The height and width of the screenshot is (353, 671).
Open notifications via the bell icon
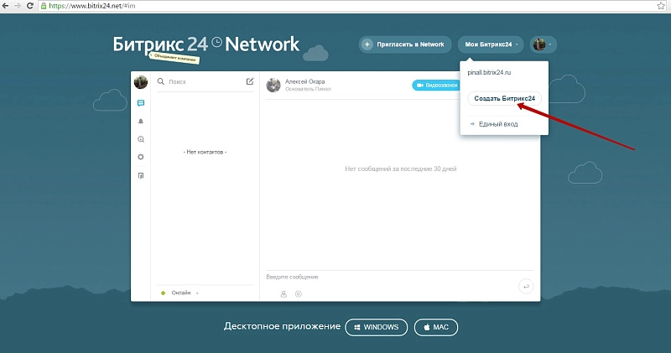click(x=141, y=122)
